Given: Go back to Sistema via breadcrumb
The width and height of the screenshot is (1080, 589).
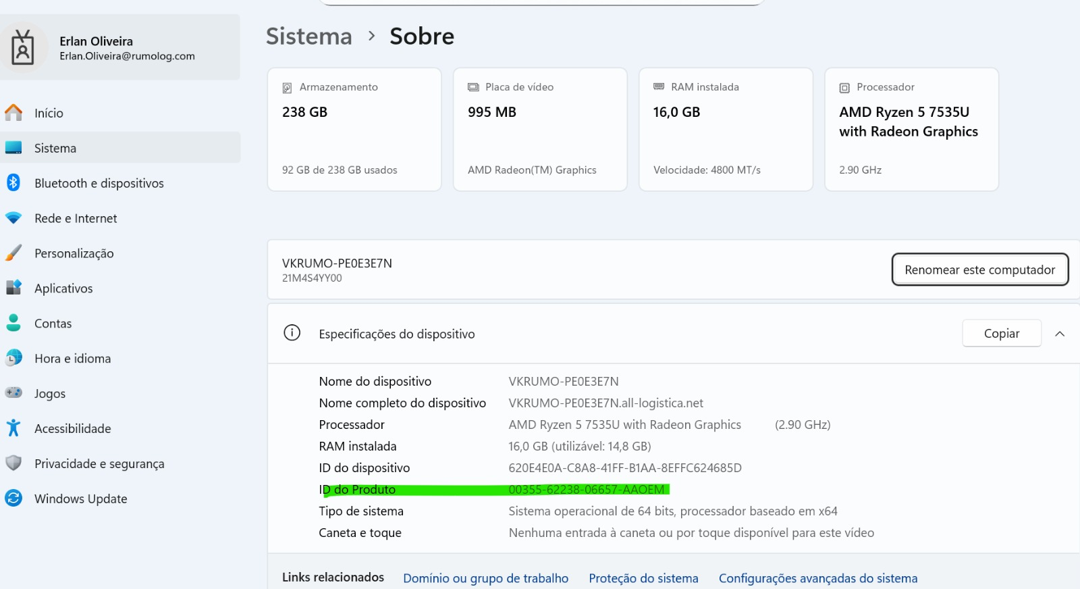Looking at the screenshot, I should [x=309, y=36].
